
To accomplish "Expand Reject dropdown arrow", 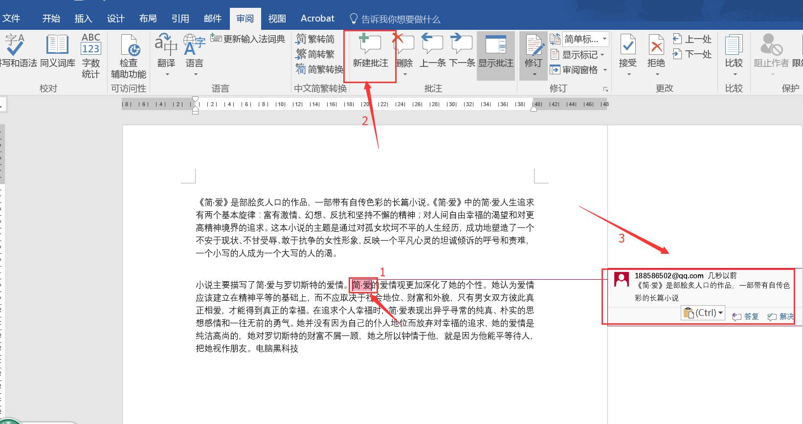I will (657, 75).
